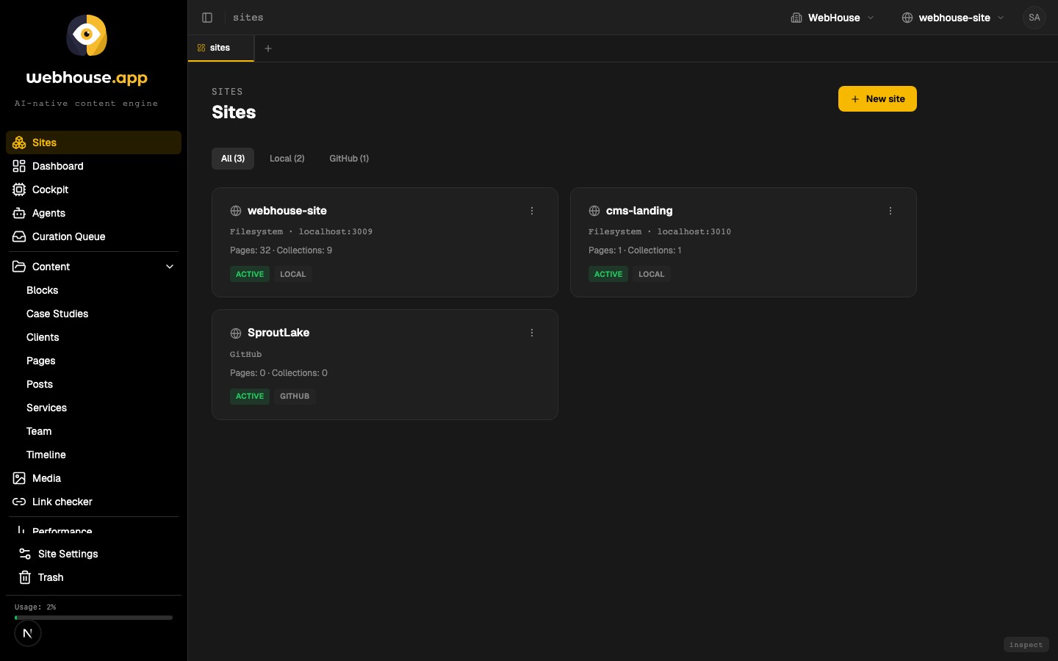1058x661 pixels.
Task: Click the webhouse.app wordmark
Action: pos(87,78)
